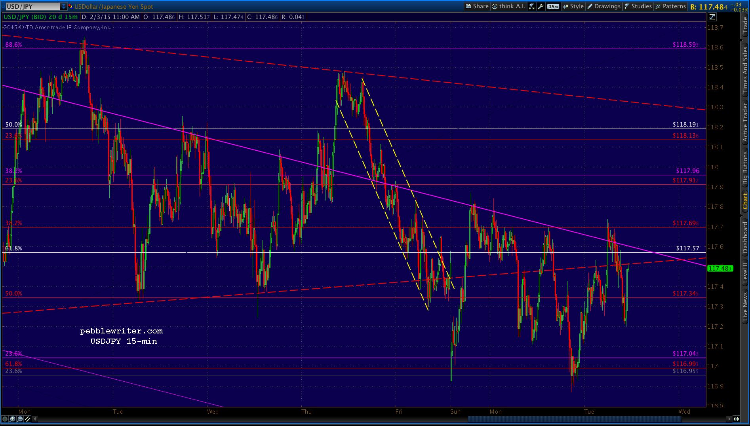Select the trendline drawing tool icon
Viewport: 750px width, 426px height.
27,419
